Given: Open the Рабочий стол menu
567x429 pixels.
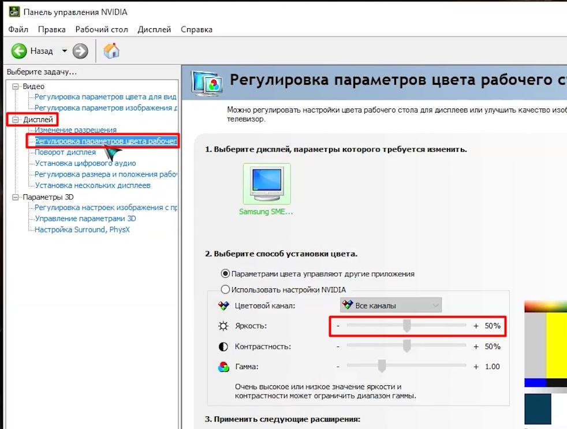Looking at the screenshot, I should [102, 29].
